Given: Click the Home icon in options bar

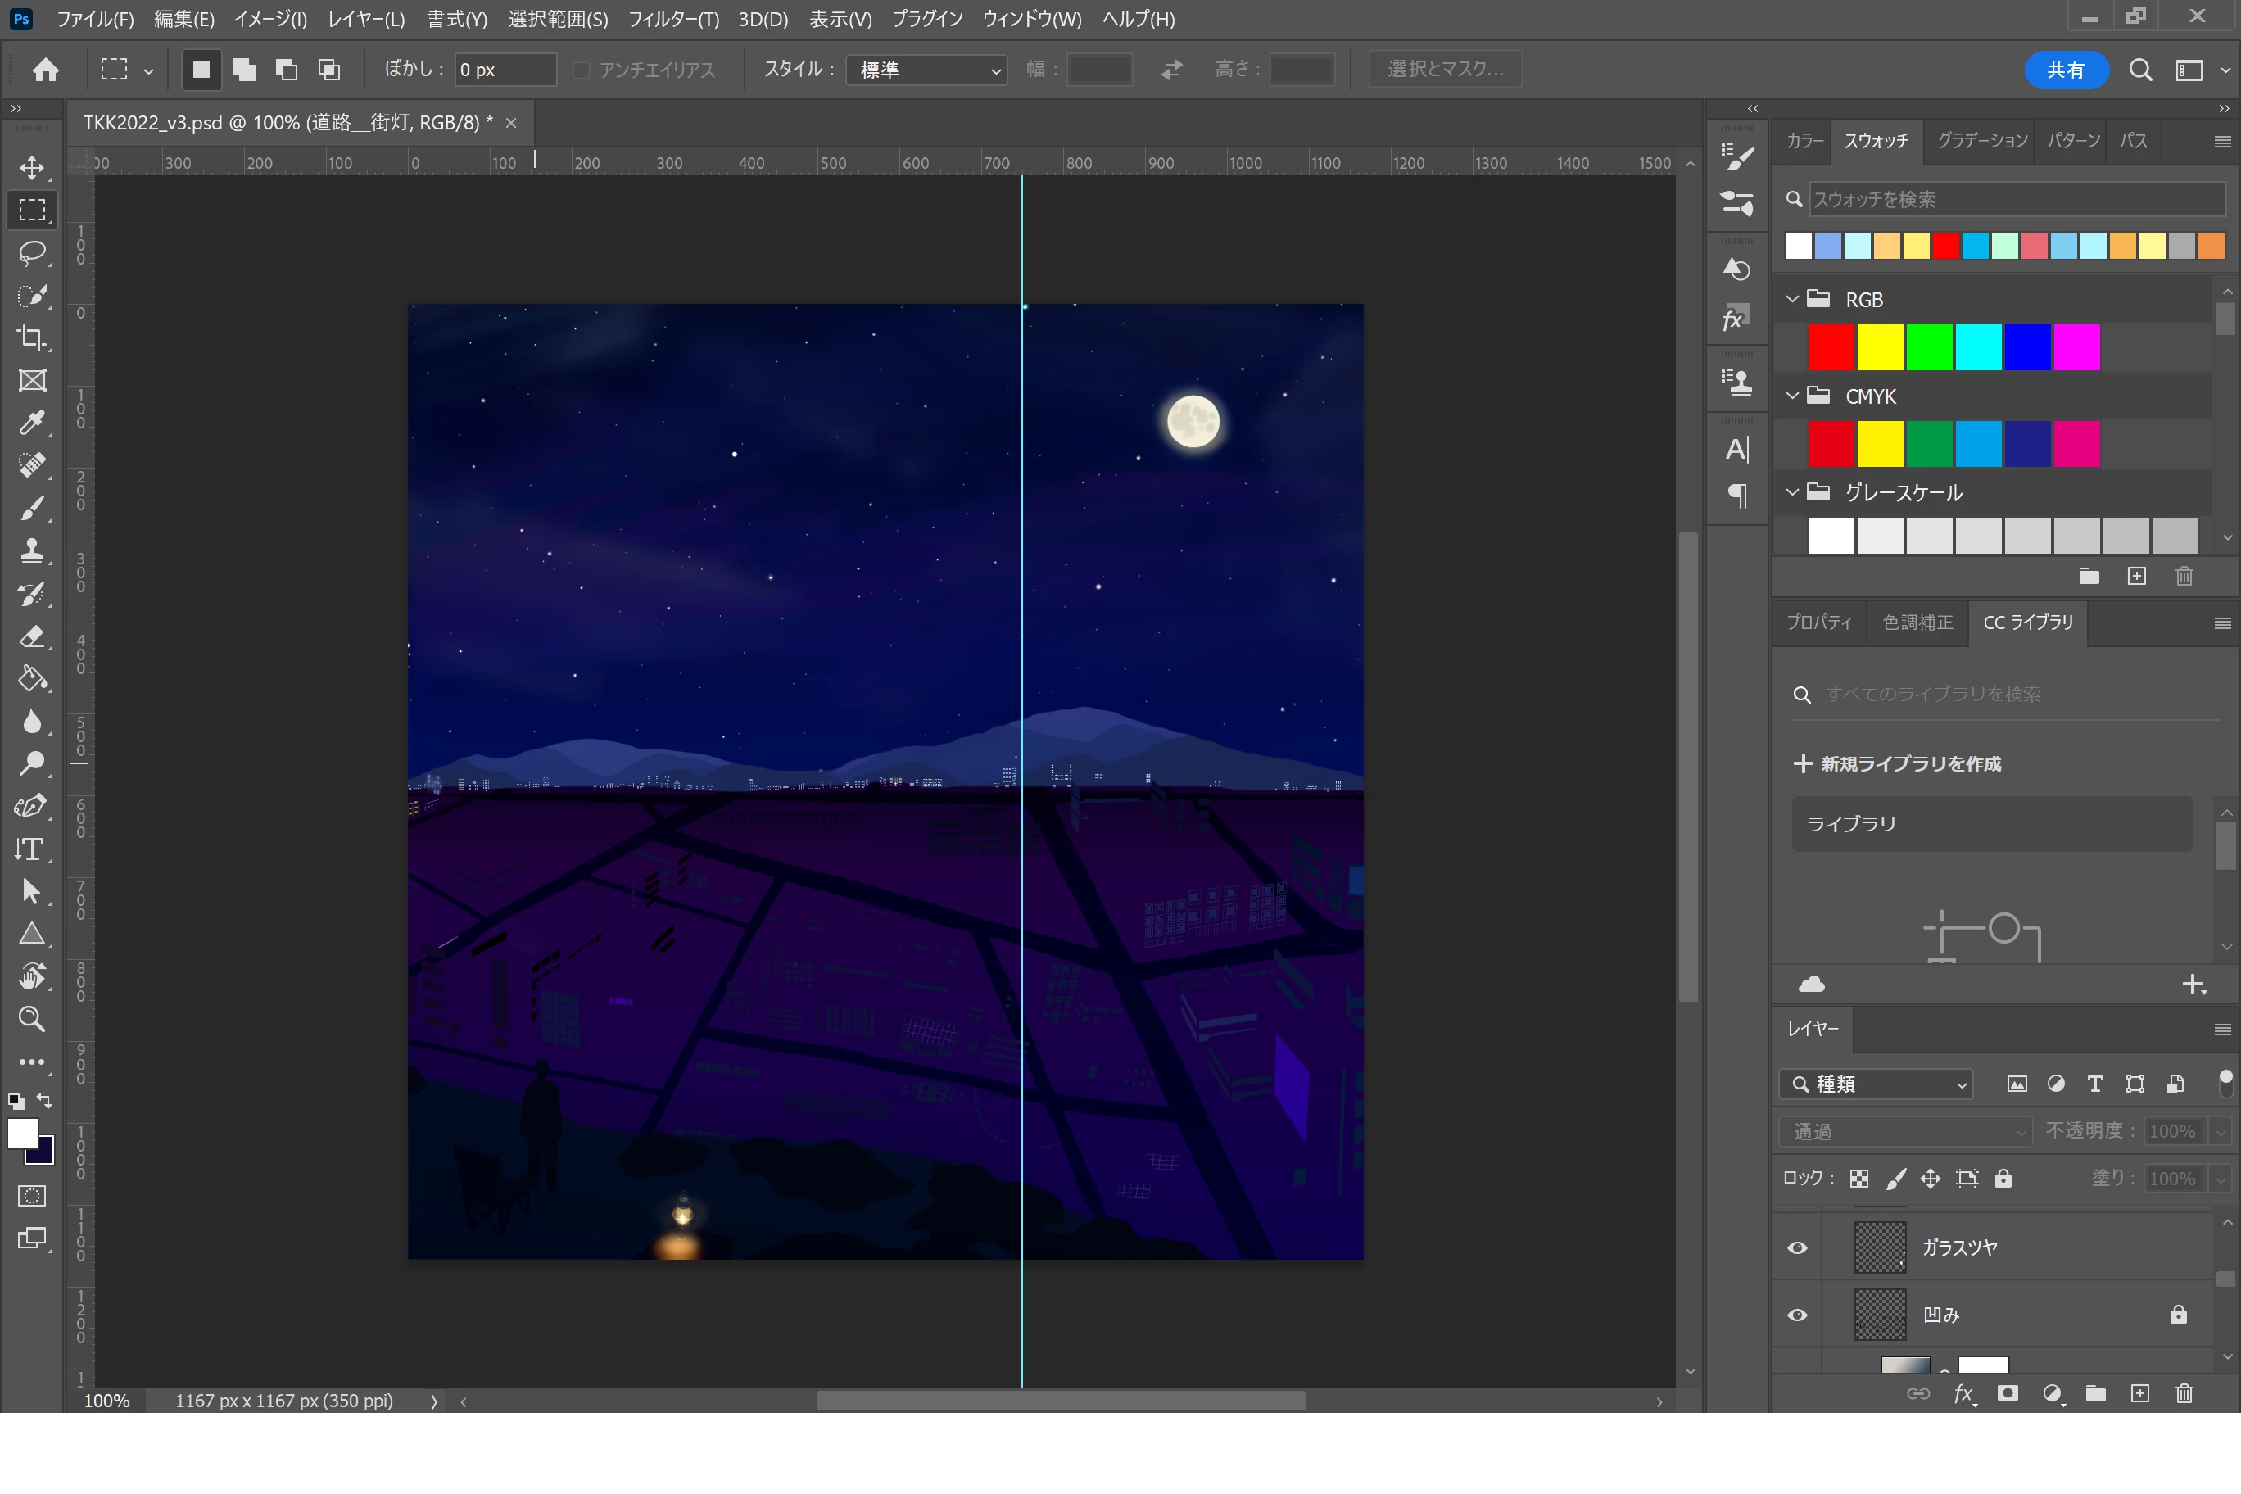Looking at the screenshot, I should click(x=46, y=70).
